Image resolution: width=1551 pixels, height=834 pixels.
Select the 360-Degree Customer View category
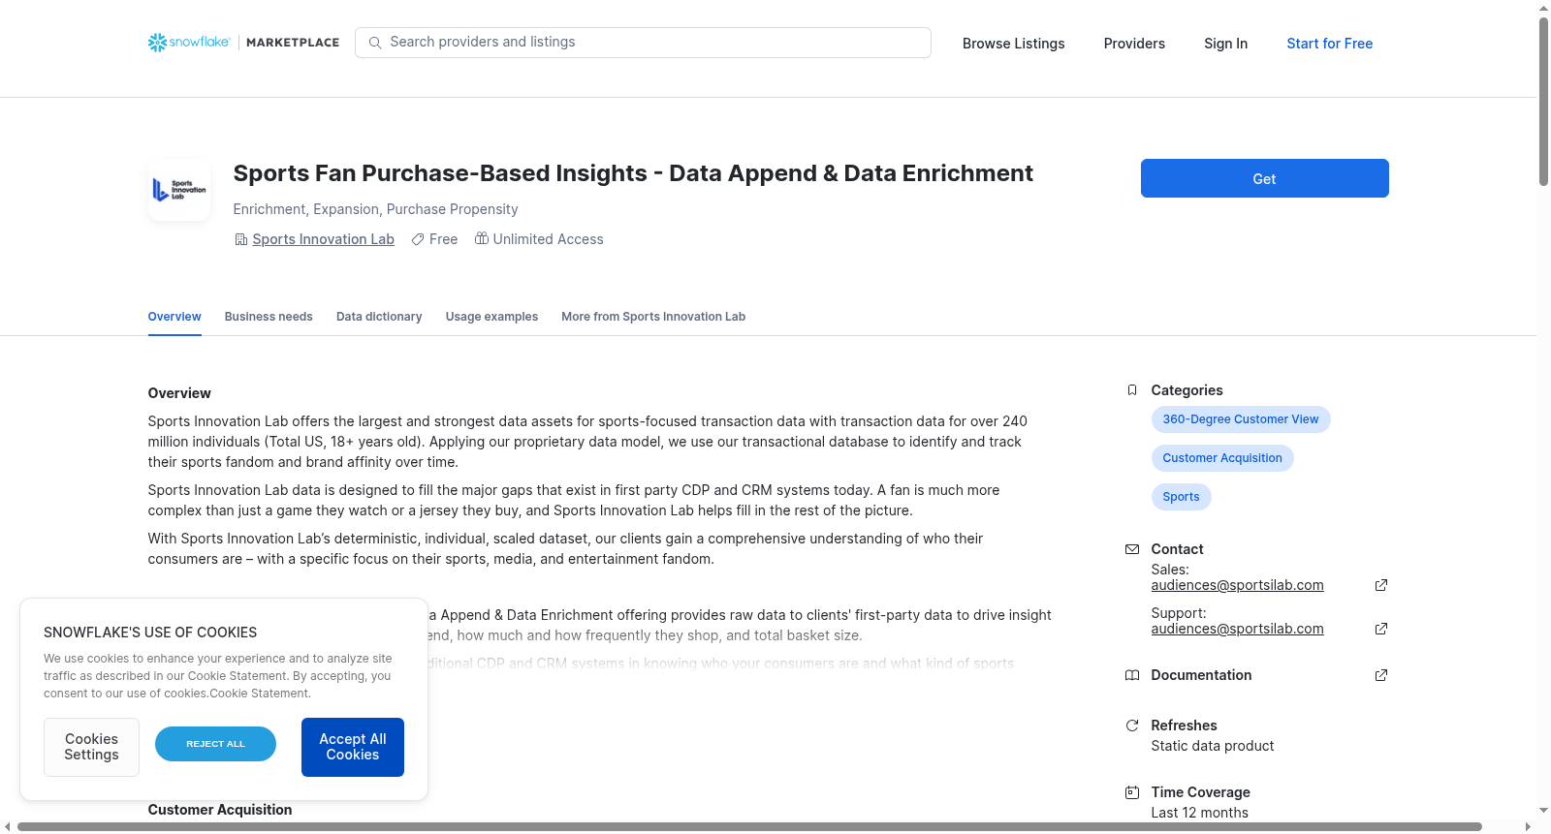point(1240,419)
